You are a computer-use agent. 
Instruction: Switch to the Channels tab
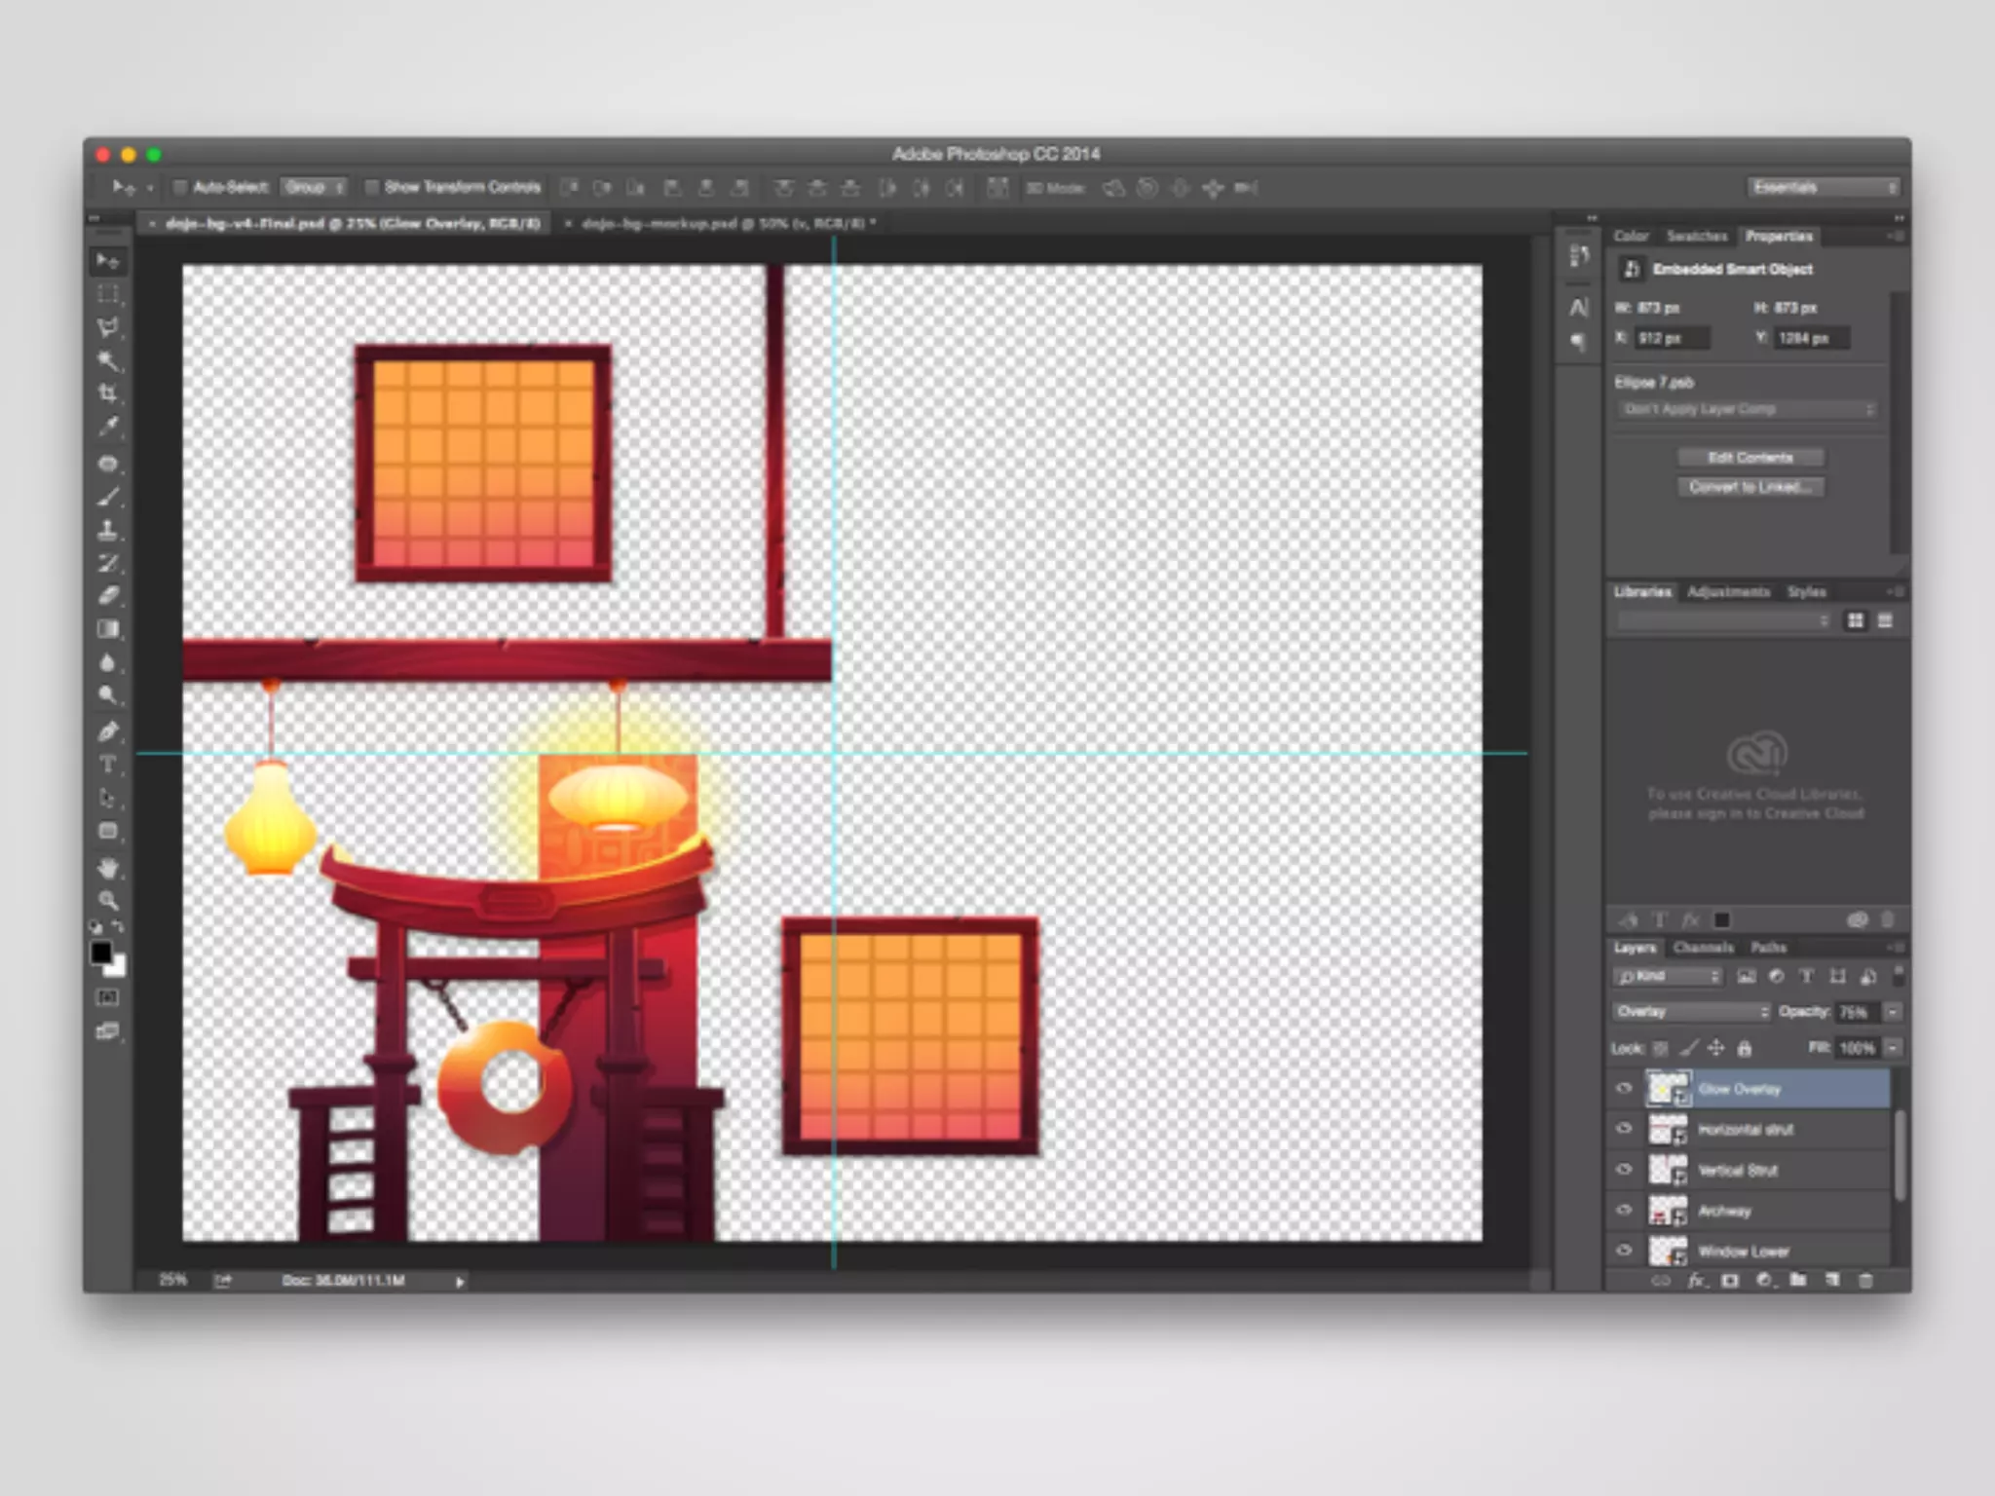point(1703,948)
